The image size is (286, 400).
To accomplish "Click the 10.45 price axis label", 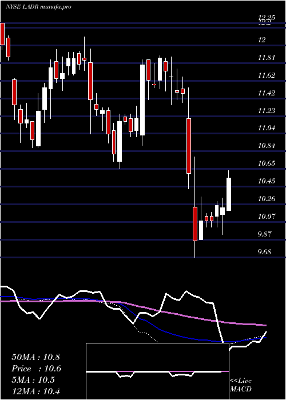I will (x=267, y=181).
